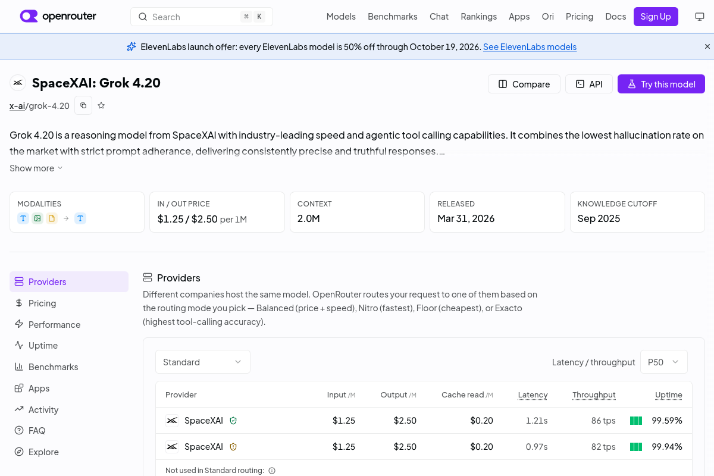
Task: Open the Benchmarks nav item in header
Action: pyautogui.click(x=393, y=17)
